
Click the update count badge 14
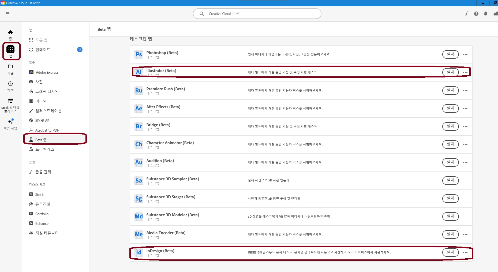pos(80,50)
